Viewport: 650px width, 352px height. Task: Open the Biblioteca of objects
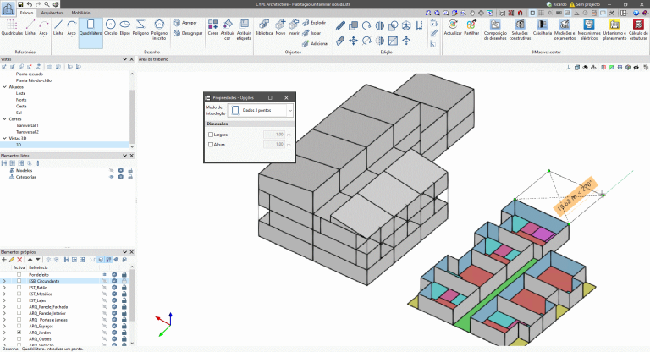[x=264, y=27]
